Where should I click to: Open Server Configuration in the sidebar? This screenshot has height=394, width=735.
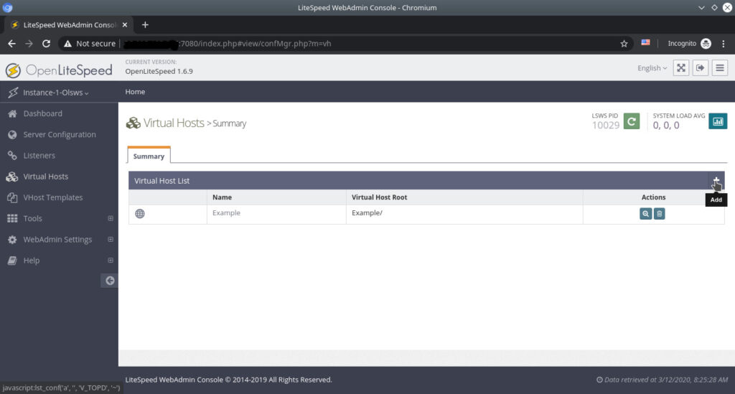pyautogui.click(x=59, y=134)
